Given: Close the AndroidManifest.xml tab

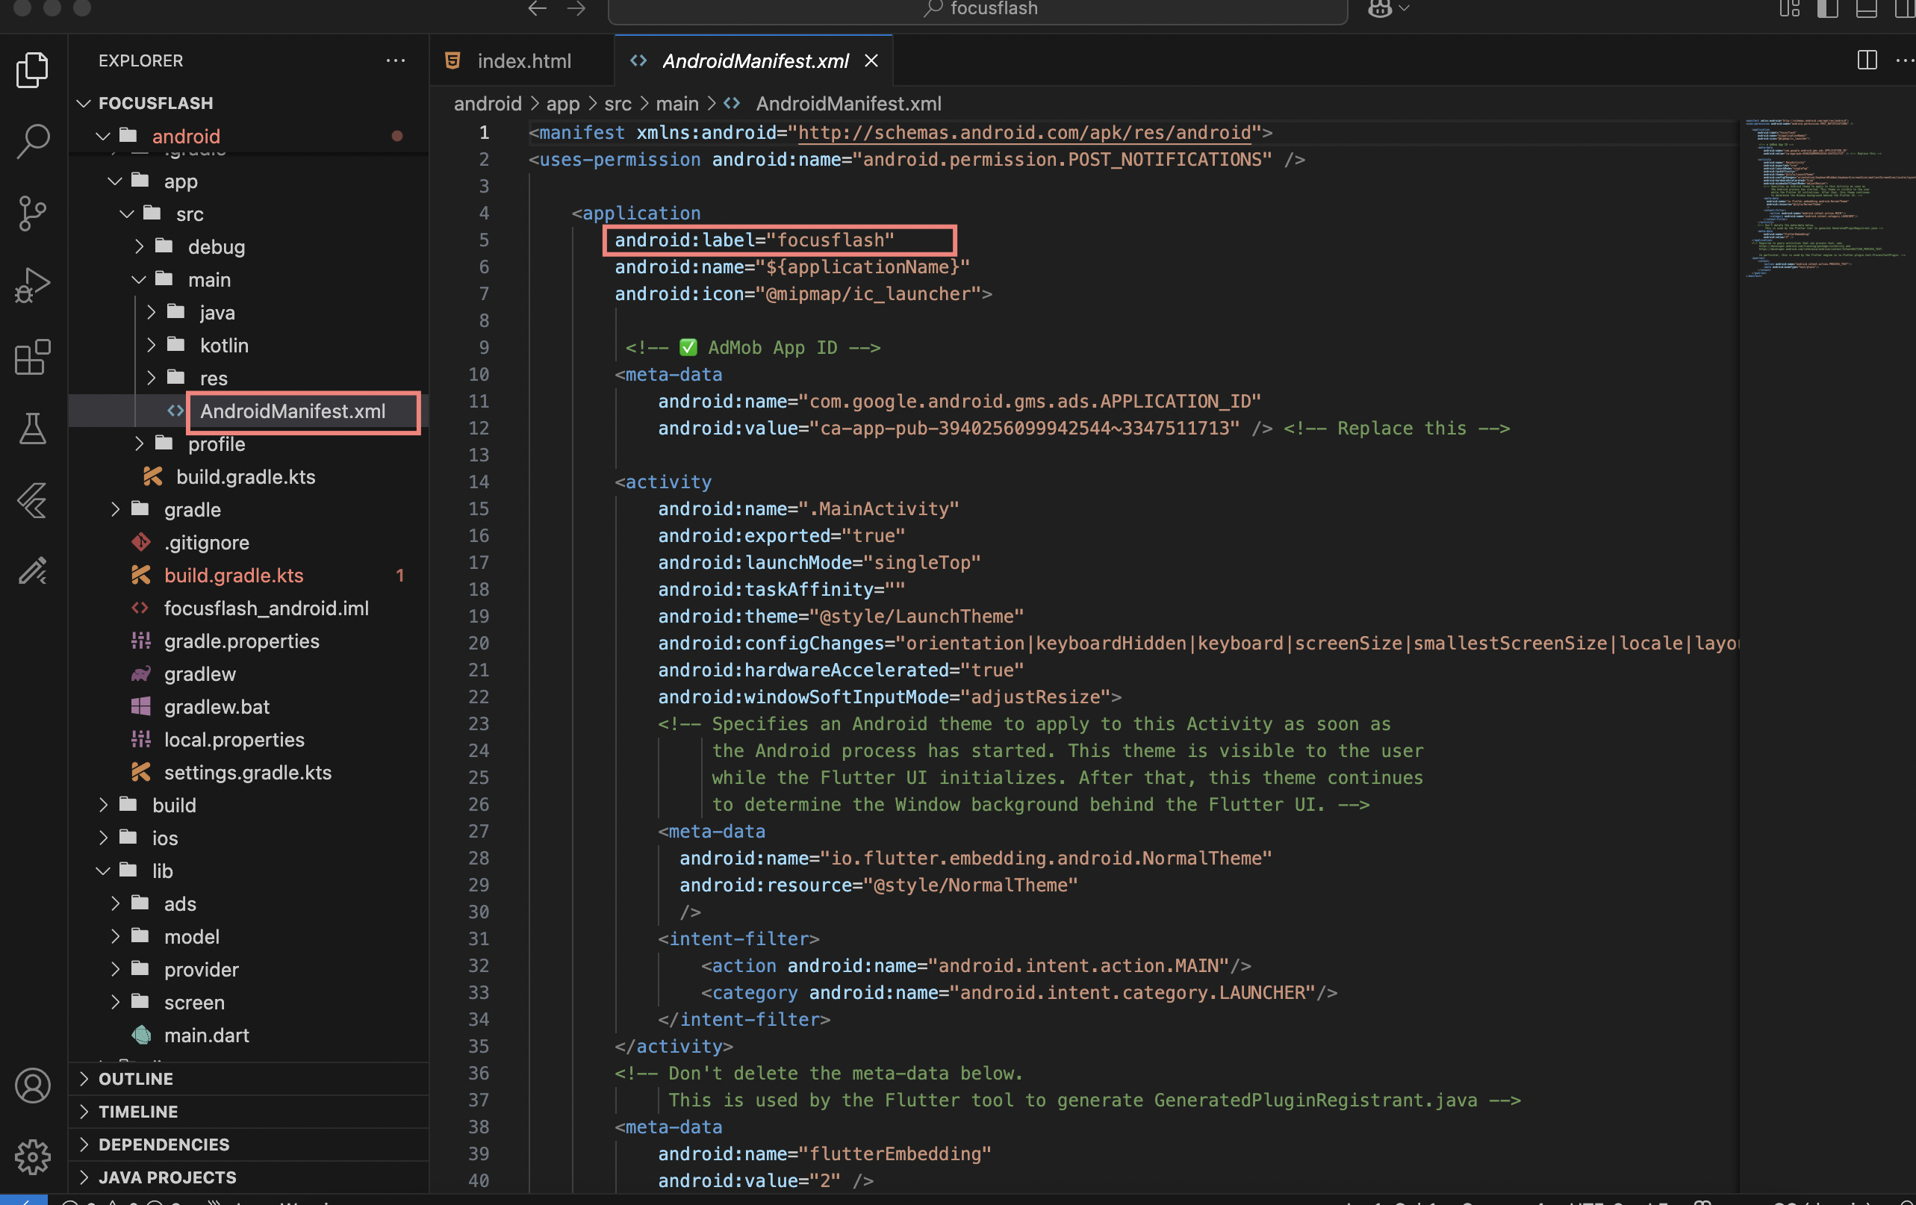Looking at the screenshot, I should click(x=871, y=60).
